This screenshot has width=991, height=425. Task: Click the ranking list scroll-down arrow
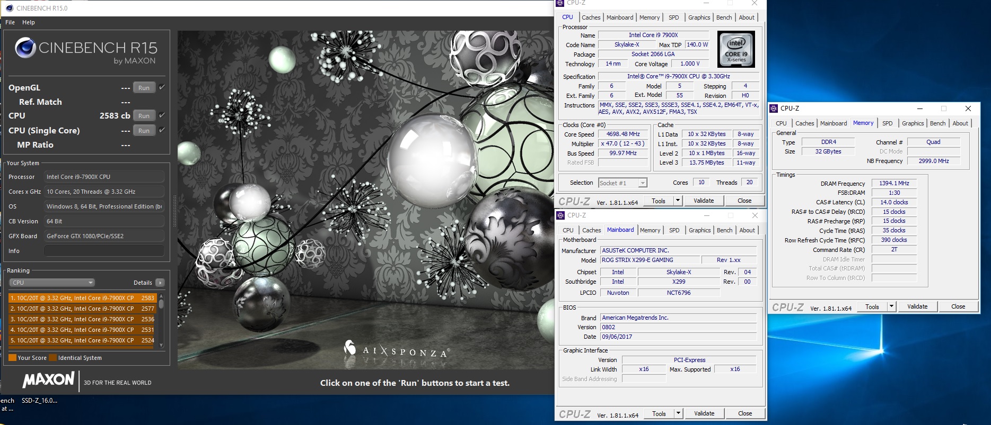click(161, 346)
